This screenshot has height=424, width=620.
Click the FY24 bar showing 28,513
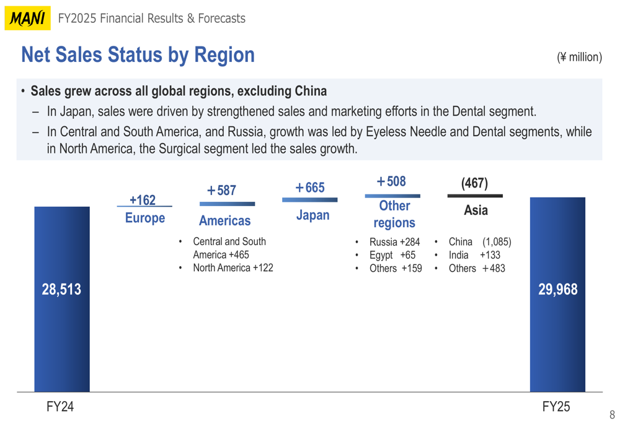click(x=62, y=298)
